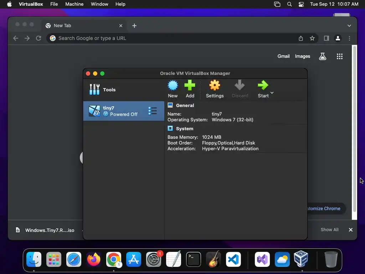Select Tools in the VirtualBox sidebar

[124, 90]
